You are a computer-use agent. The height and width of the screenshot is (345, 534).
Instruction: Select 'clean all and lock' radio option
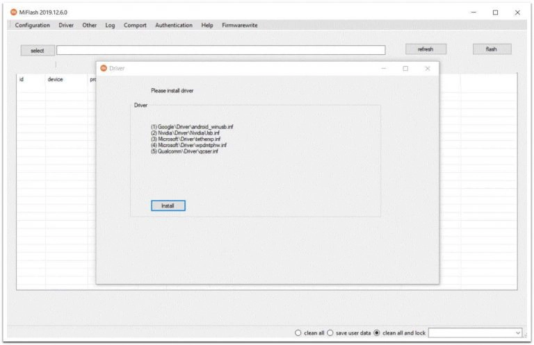tap(378, 333)
